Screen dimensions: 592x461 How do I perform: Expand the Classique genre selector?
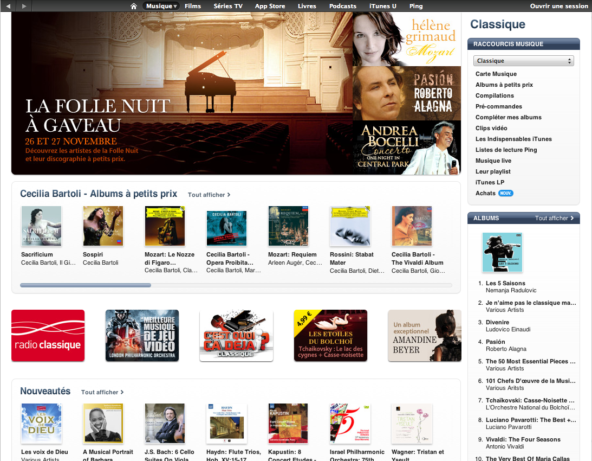pos(523,61)
